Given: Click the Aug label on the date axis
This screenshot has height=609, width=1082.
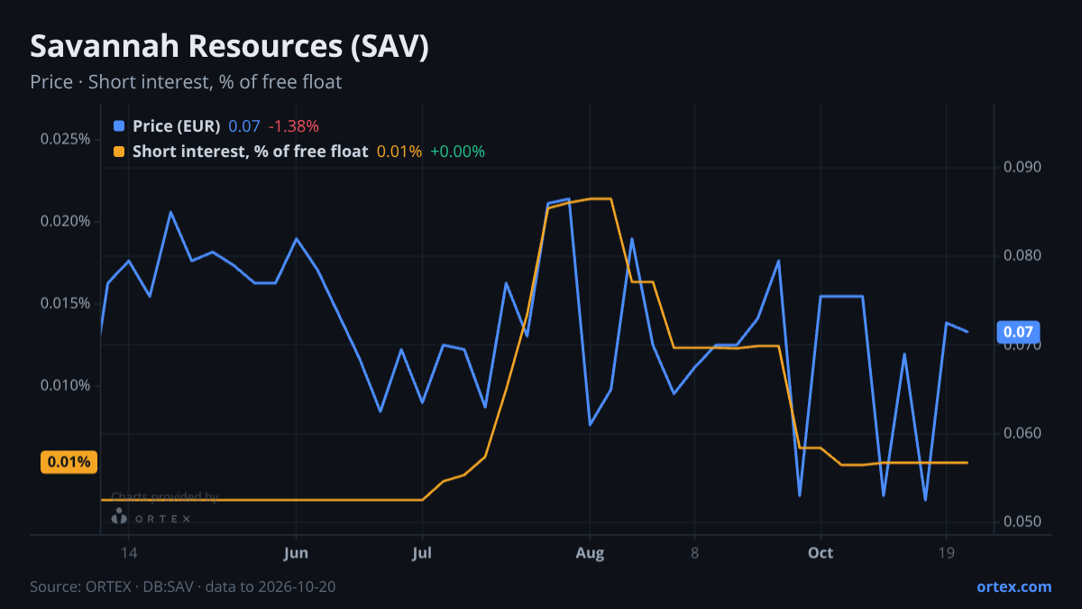Looking at the screenshot, I should point(590,553).
